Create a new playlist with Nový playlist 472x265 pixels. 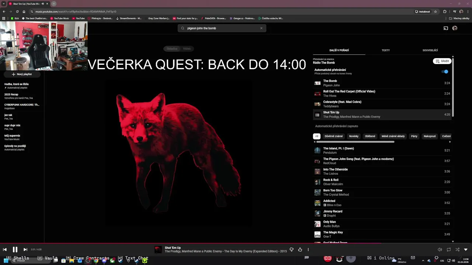pyautogui.click(x=22, y=74)
